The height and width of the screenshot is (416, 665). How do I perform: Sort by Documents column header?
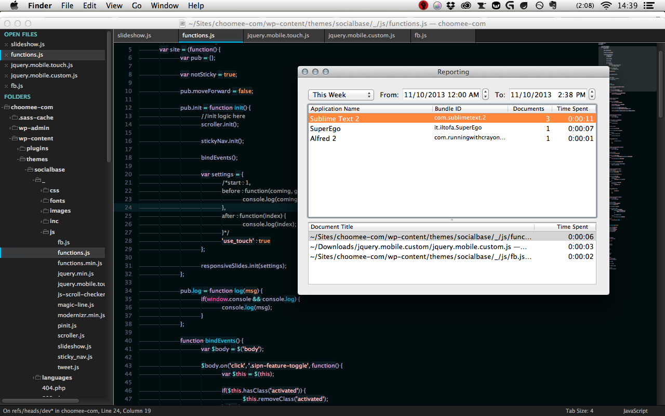pyautogui.click(x=529, y=109)
